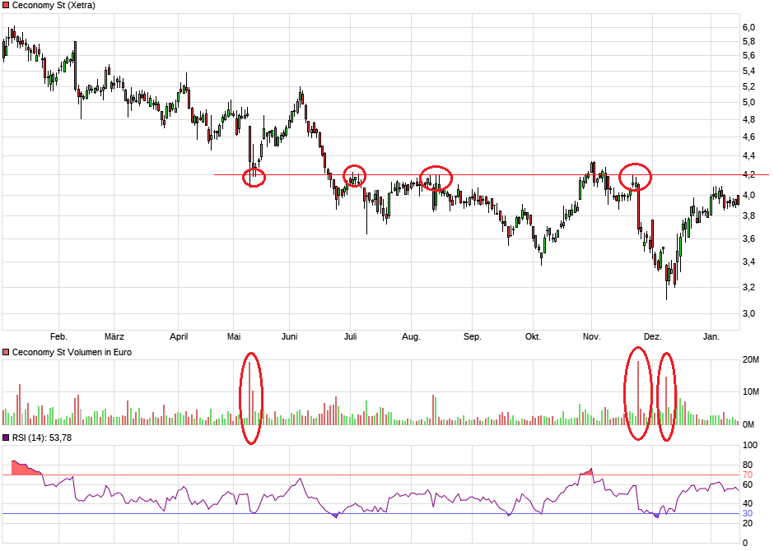The width and height of the screenshot is (774, 551).
Task: Click the red RSI overbought area at chart start
Action: pyautogui.click(x=24, y=470)
